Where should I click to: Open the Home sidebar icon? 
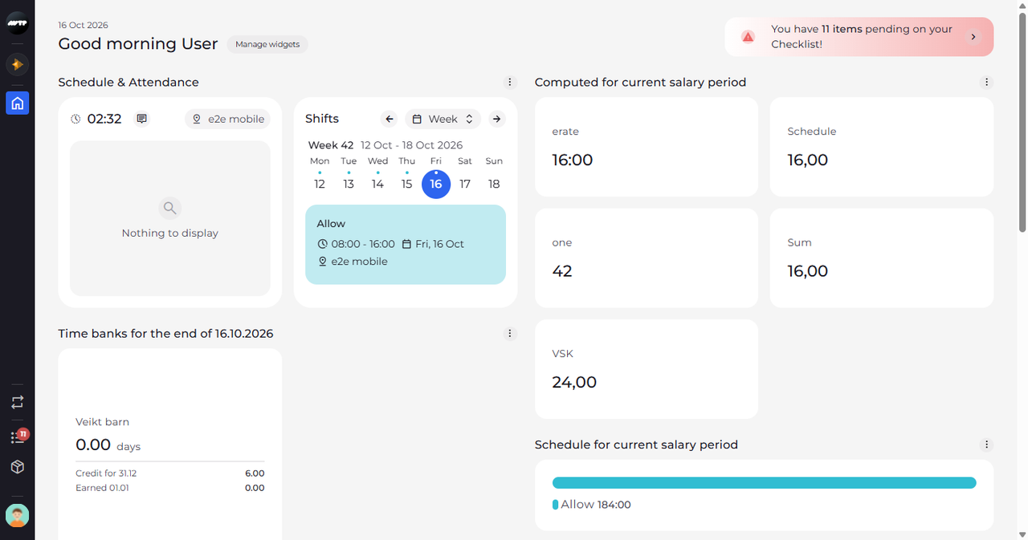18,103
